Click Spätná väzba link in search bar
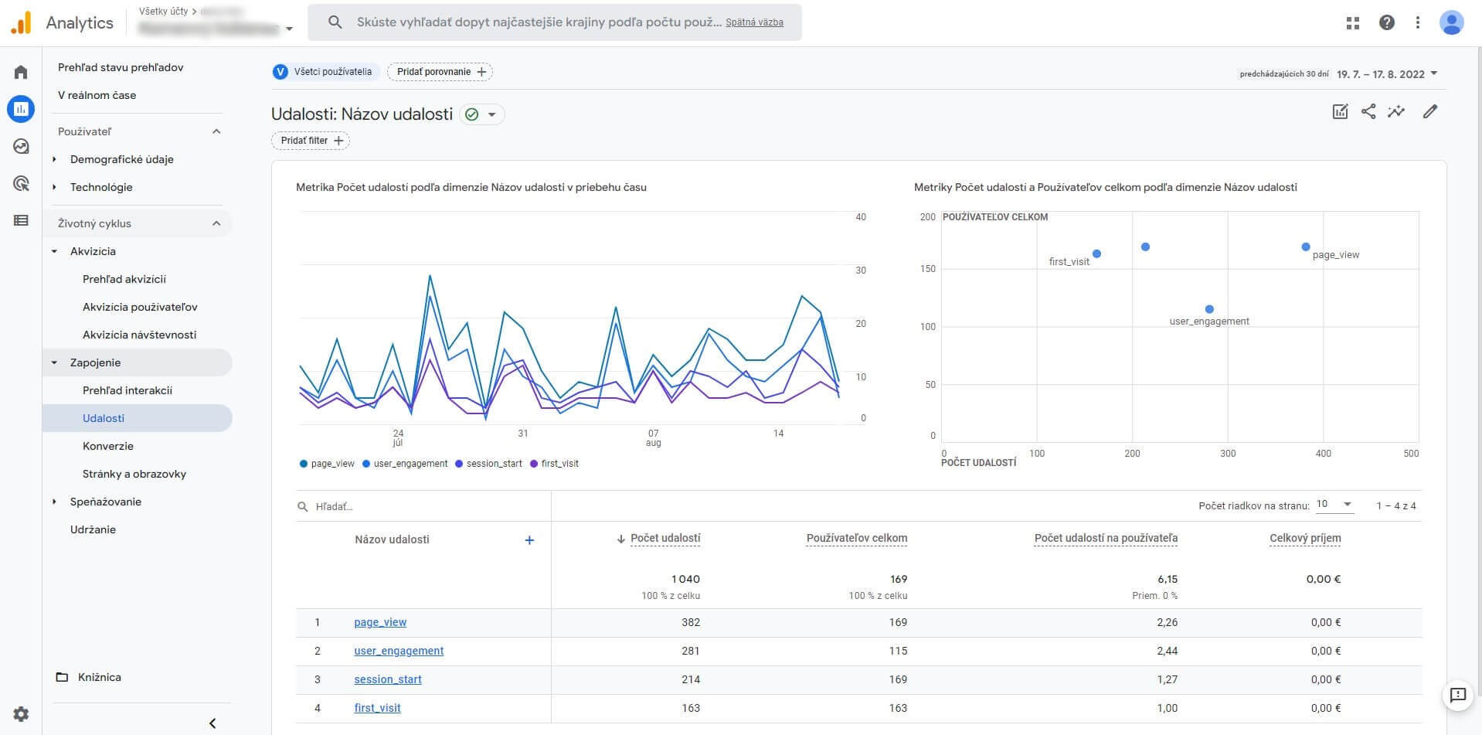 point(754,22)
